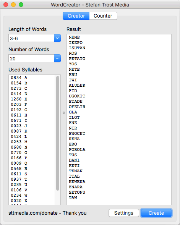Select syllable row 0234 W
The width and height of the screenshot is (180, 225).
point(19,195)
